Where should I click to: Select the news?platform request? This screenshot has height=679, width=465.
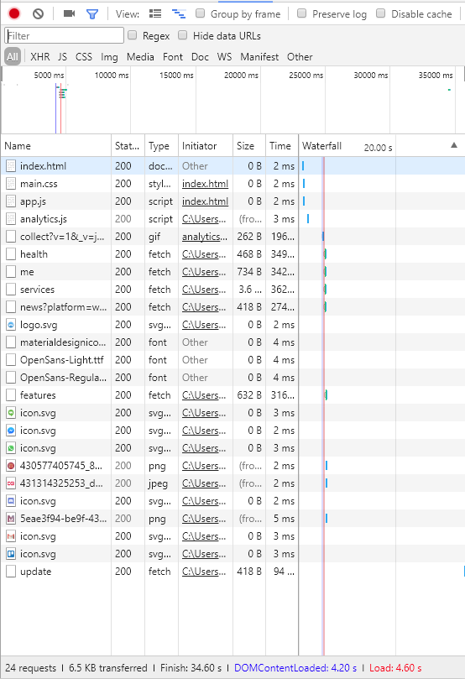coord(232,307)
